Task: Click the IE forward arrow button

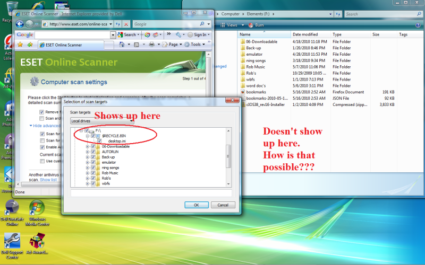Action: coord(29,24)
